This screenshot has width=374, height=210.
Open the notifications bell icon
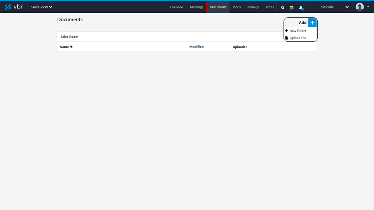[301, 8]
